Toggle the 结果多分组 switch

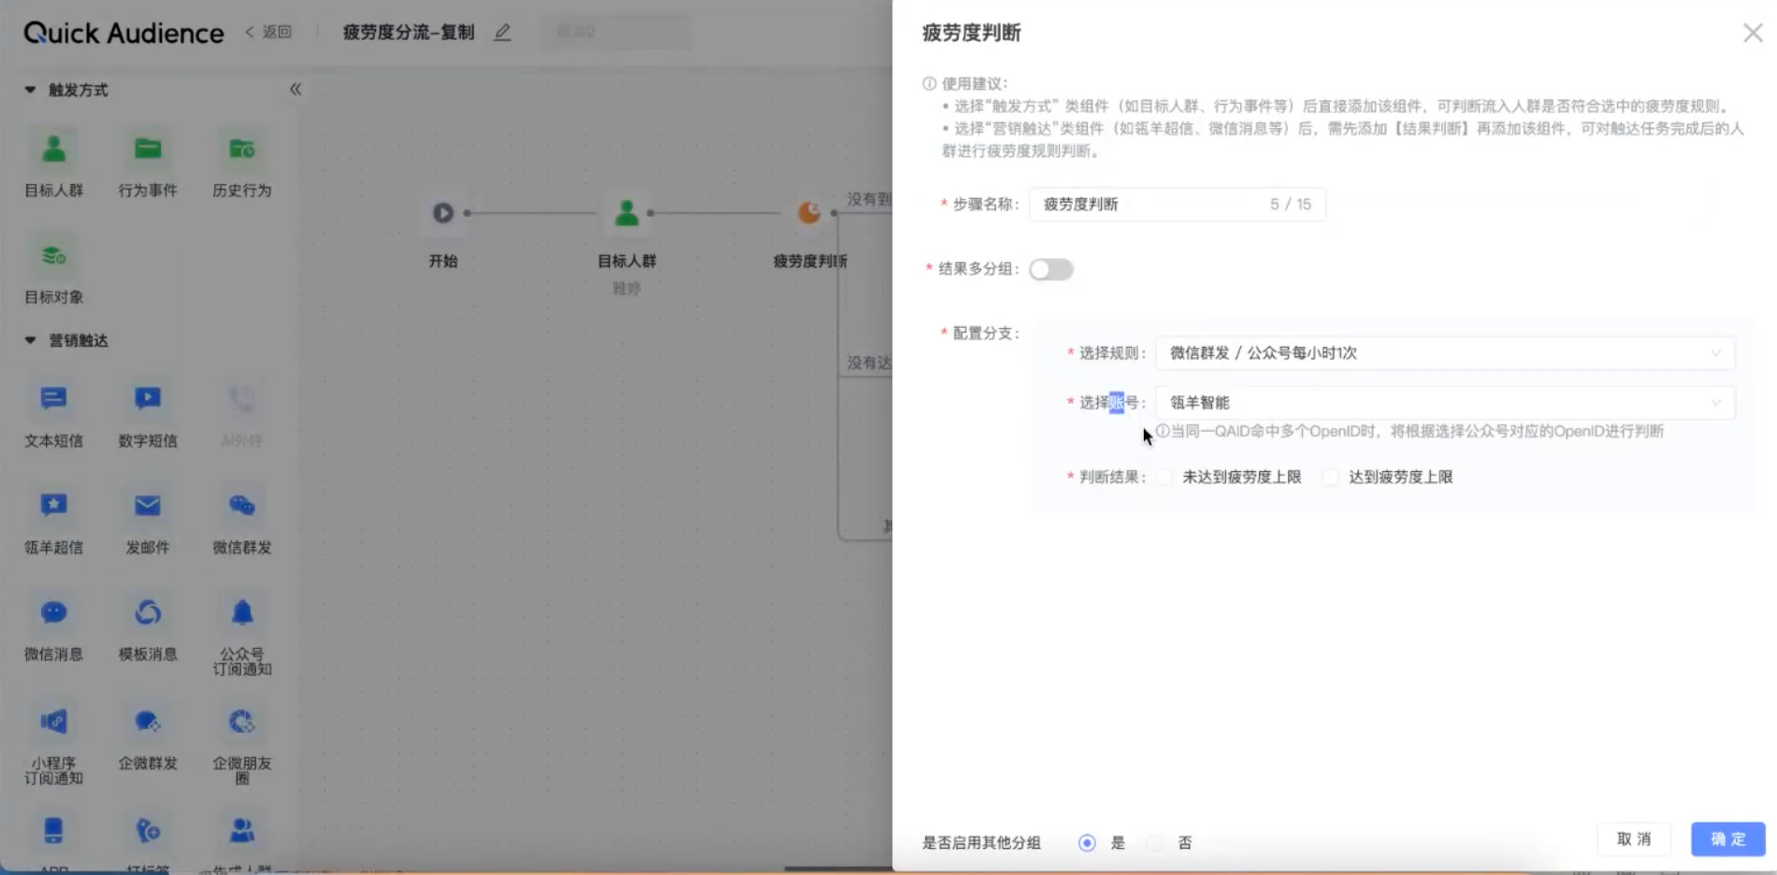(x=1051, y=269)
